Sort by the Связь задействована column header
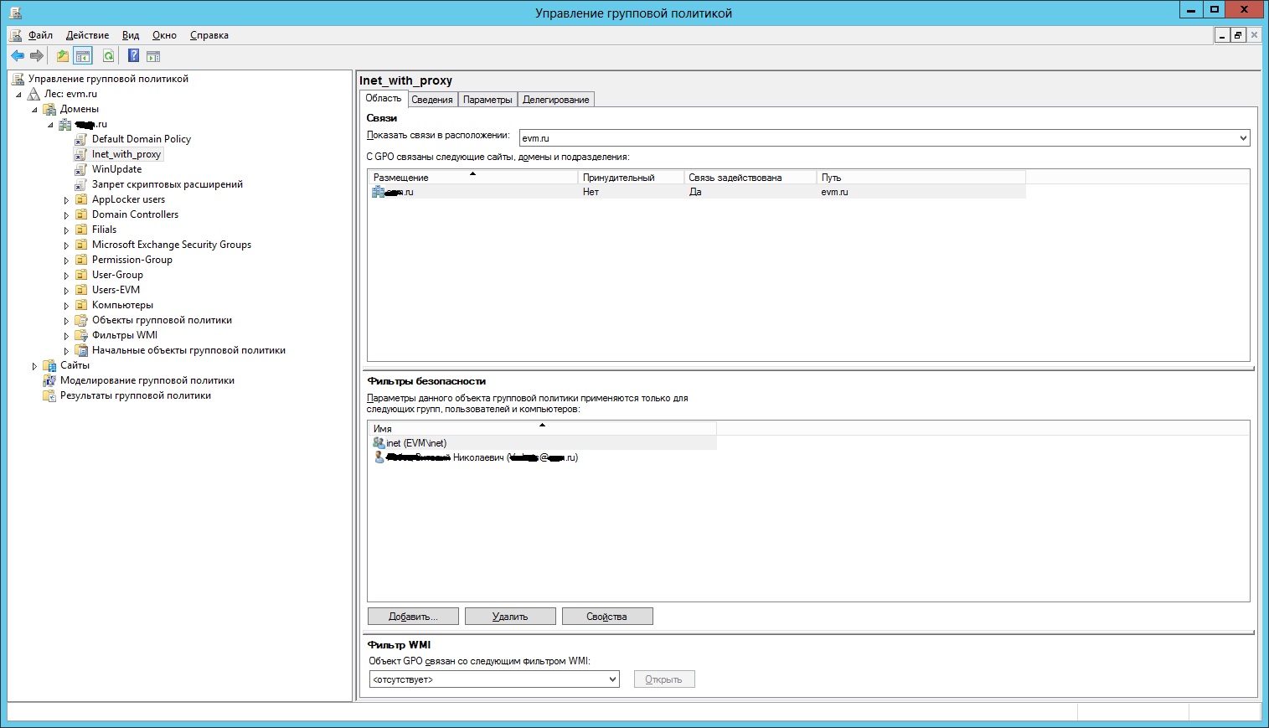 coord(750,178)
